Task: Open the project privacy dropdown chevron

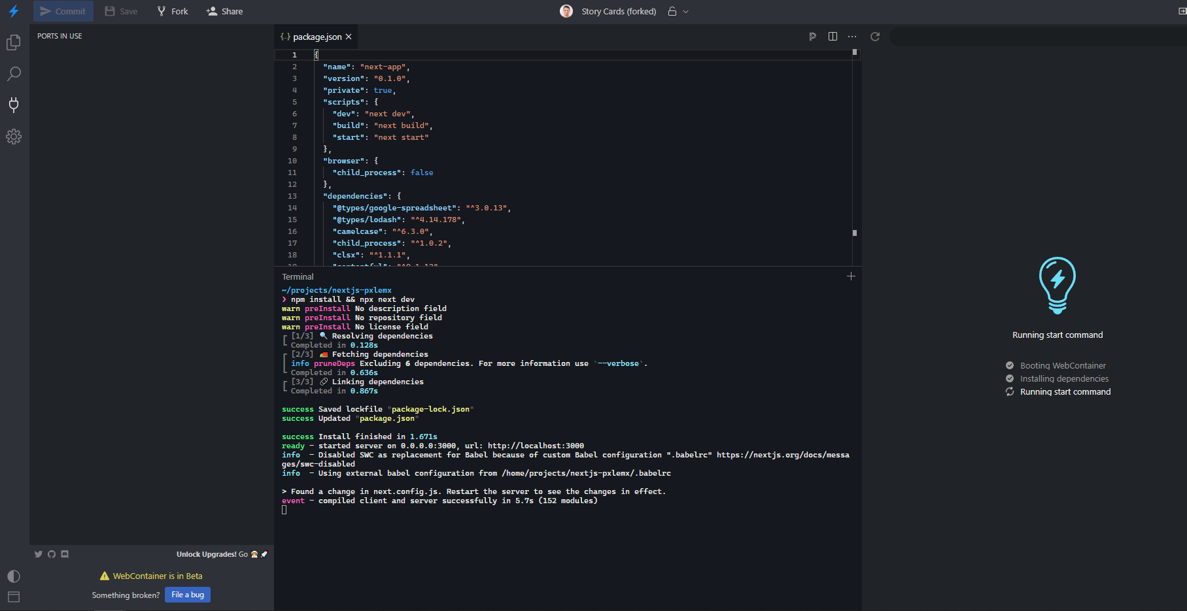Action: (x=685, y=11)
